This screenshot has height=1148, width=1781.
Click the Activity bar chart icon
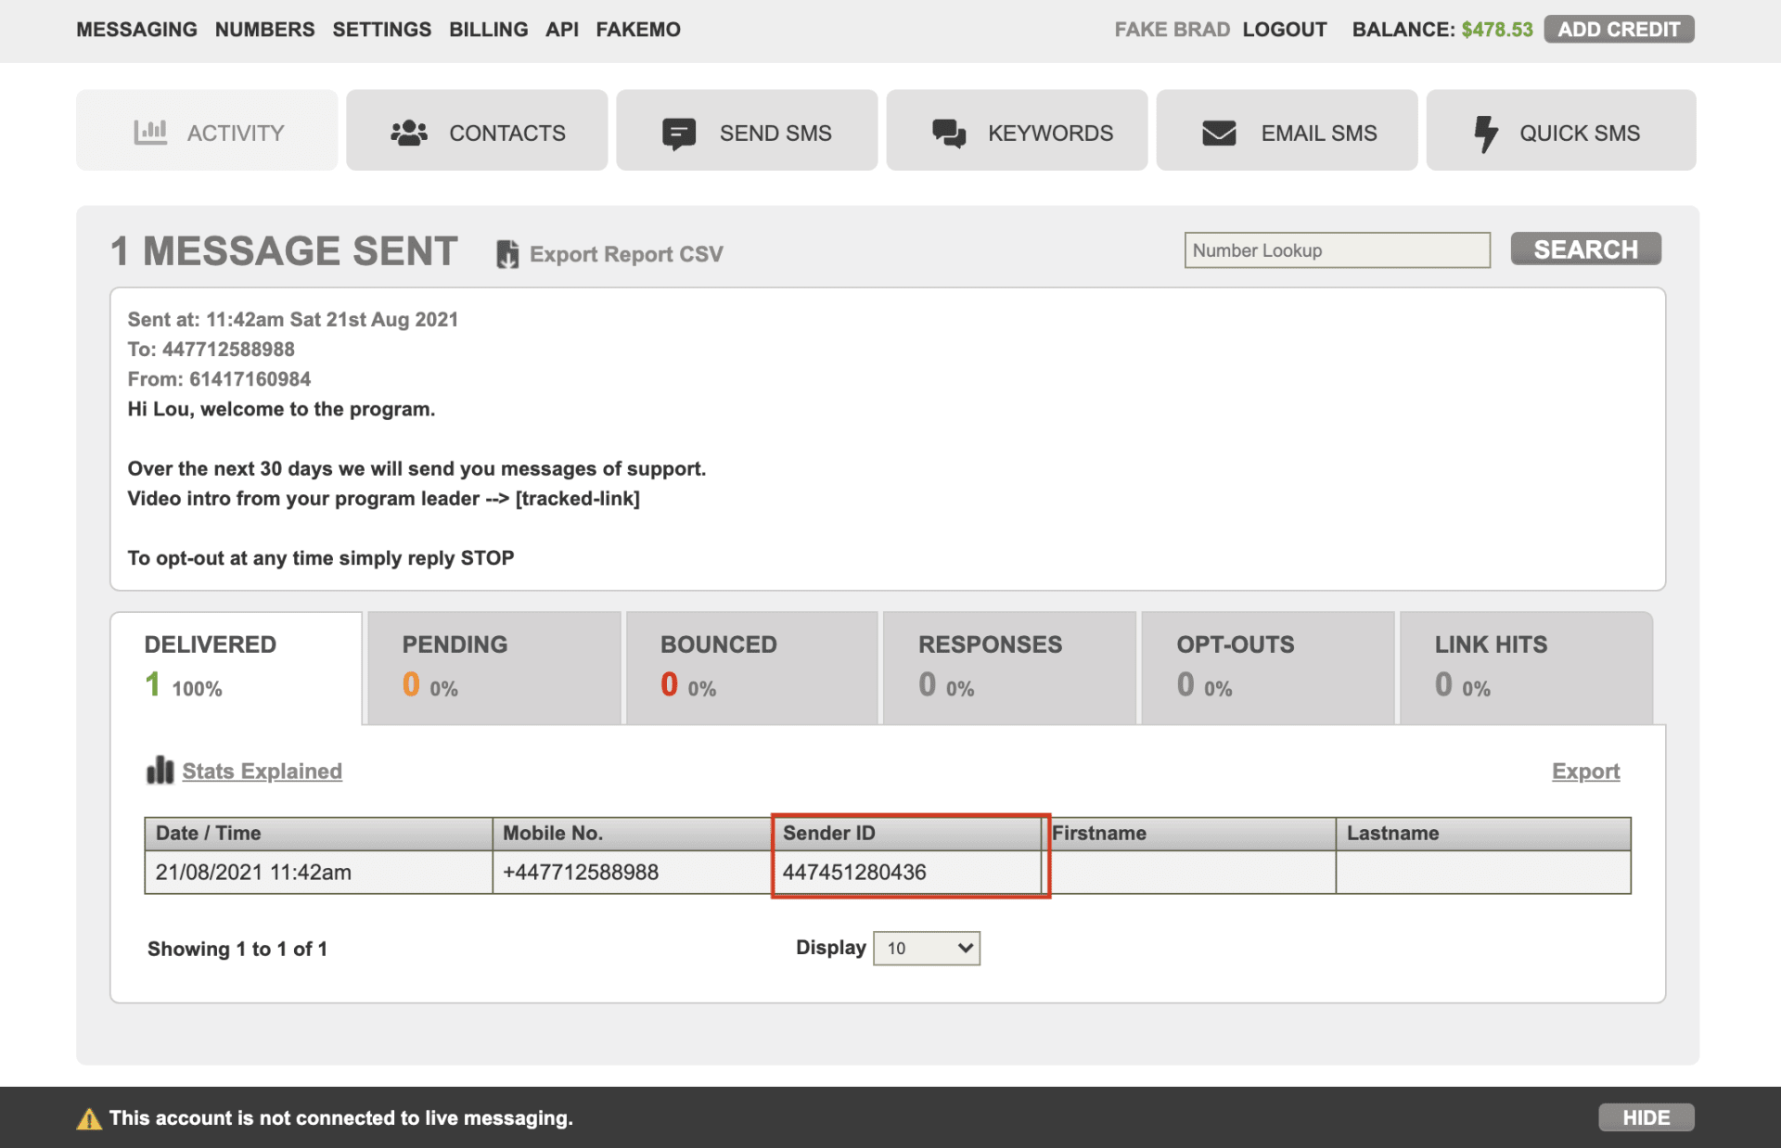150,133
